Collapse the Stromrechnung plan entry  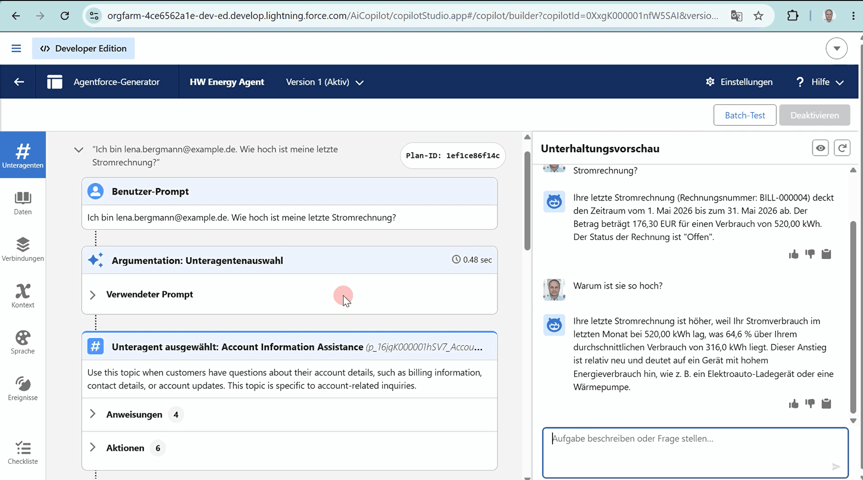[79, 150]
